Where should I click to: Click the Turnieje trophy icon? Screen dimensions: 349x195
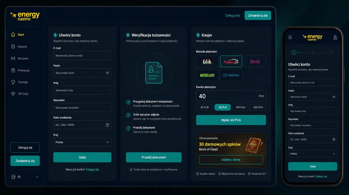(13, 82)
